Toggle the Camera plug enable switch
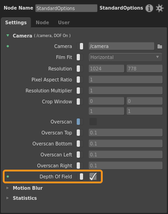 click(x=80, y=46)
